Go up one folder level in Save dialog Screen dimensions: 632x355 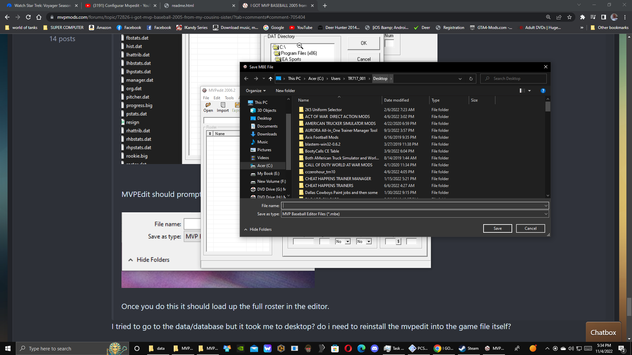coord(271,79)
